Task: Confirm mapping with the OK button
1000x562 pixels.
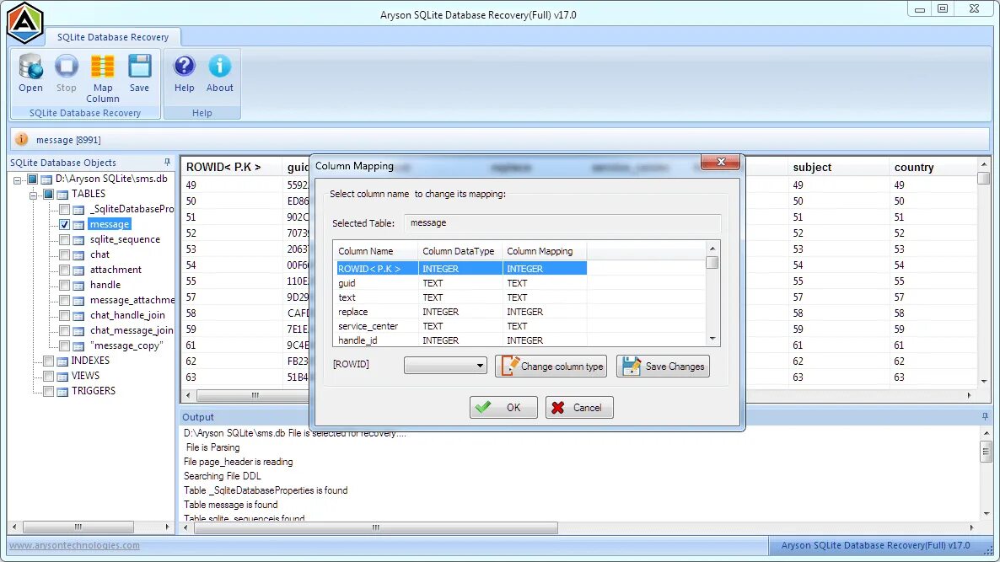Action: [x=503, y=408]
